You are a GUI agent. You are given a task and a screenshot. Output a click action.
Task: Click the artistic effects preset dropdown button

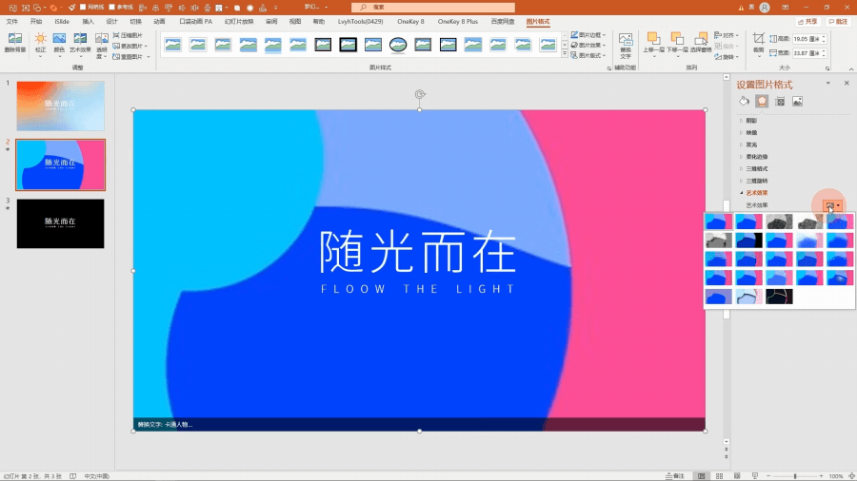[x=833, y=205]
